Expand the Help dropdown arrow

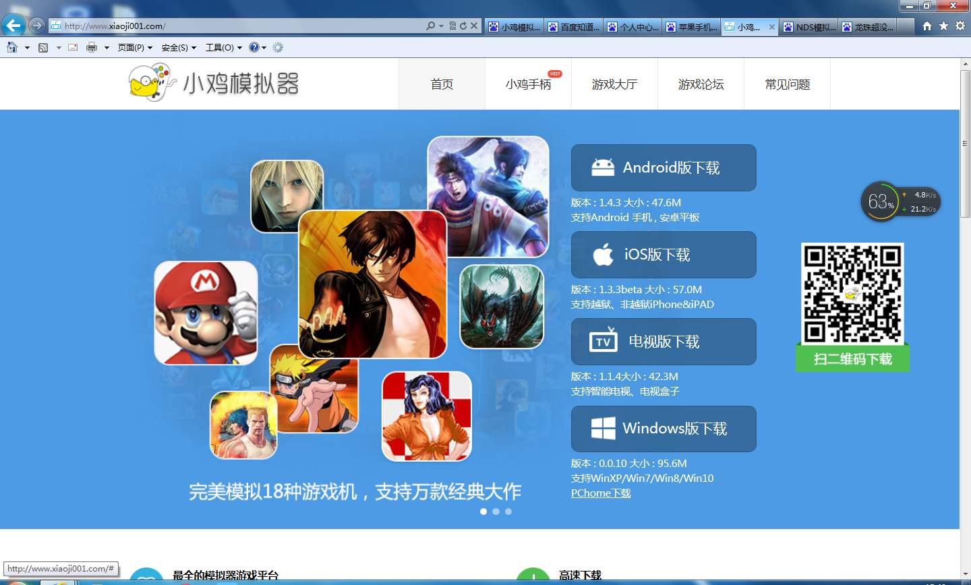(264, 48)
